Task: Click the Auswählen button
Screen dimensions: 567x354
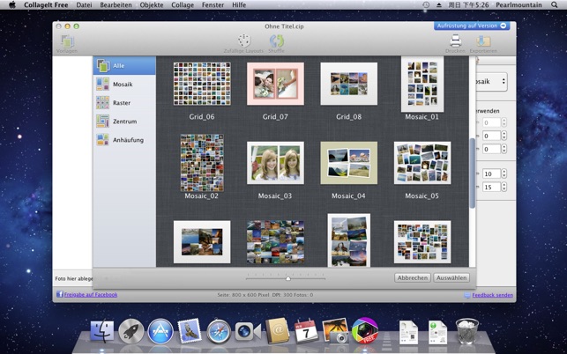Action: (451, 277)
